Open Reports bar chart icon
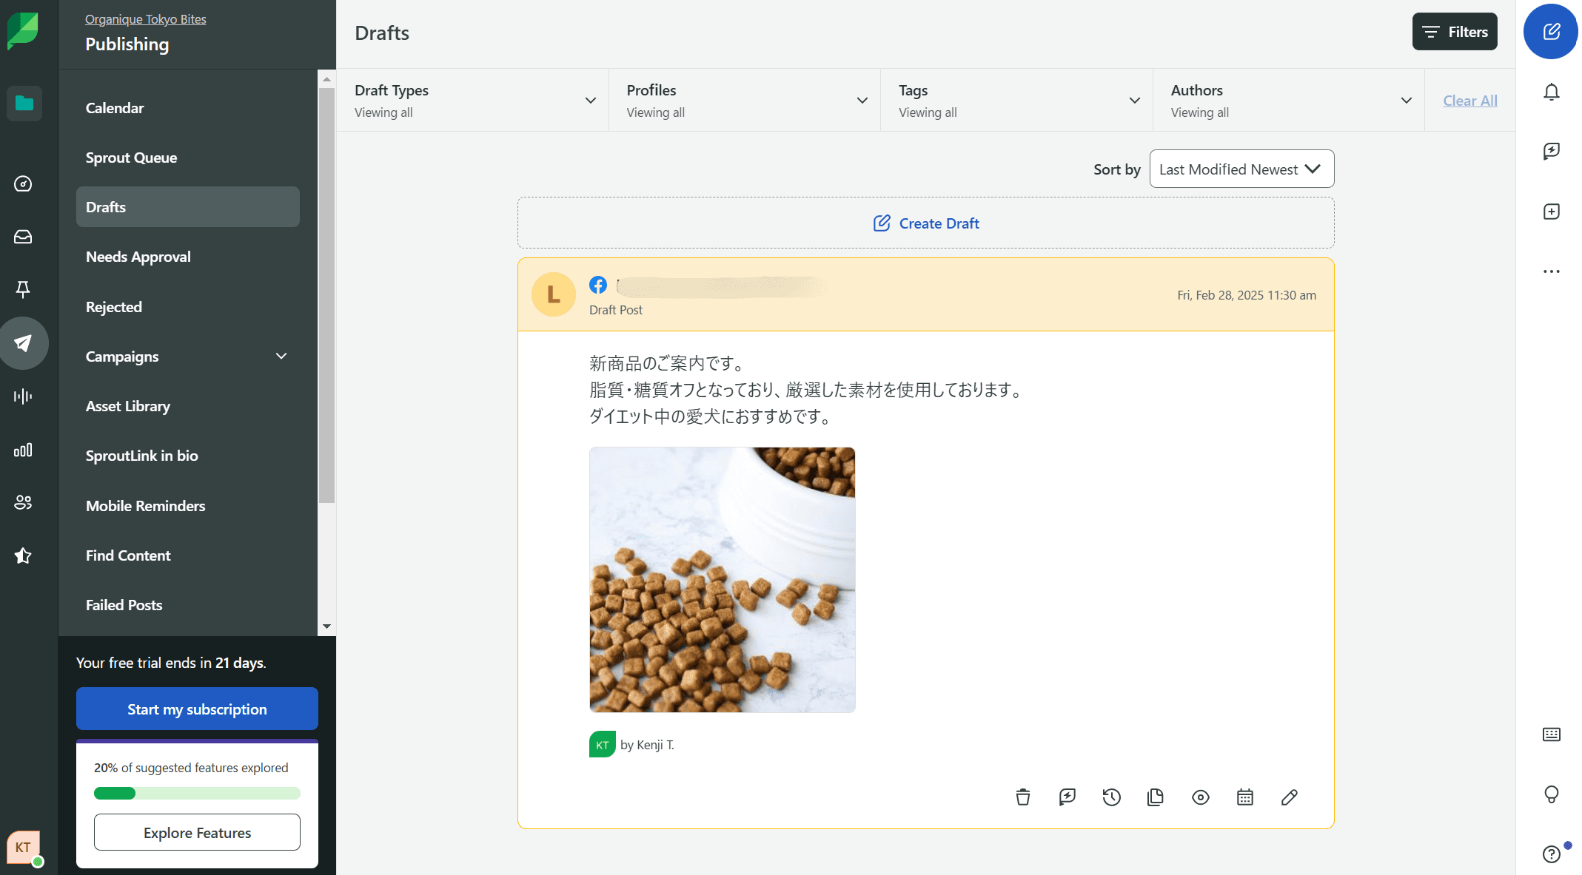 point(23,450)
